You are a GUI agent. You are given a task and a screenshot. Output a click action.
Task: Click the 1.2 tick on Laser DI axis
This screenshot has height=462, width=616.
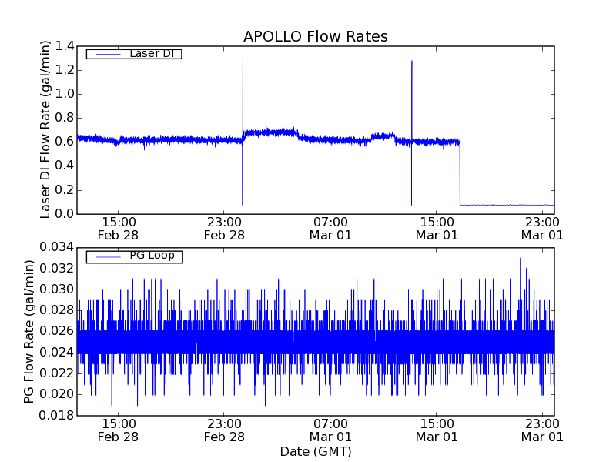[x=65, y=70]
